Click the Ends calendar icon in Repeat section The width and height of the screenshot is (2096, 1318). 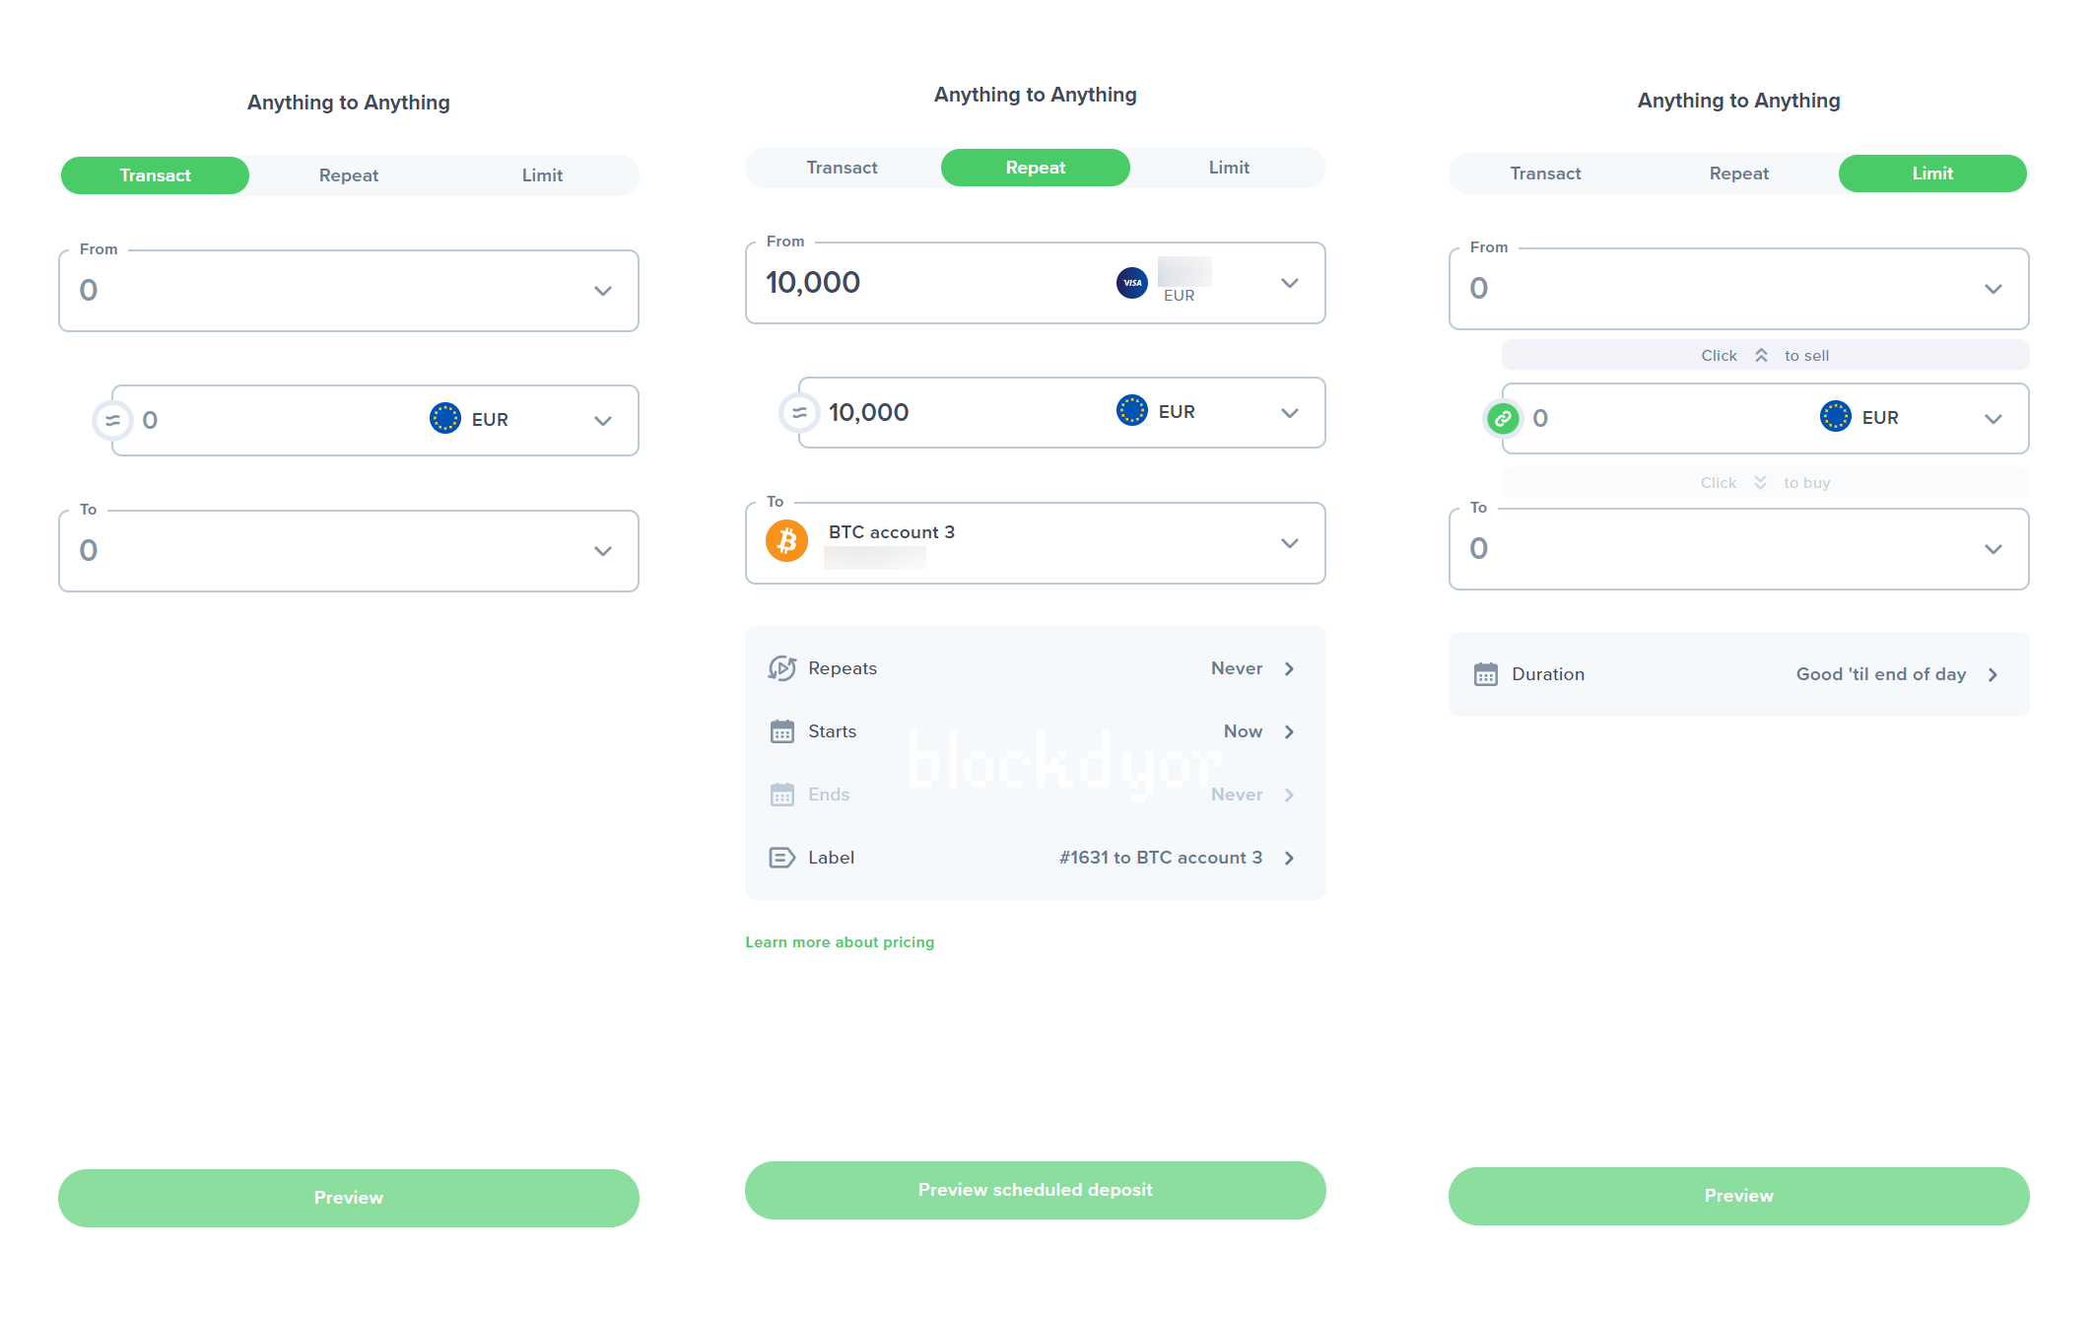[x=781, y=796]
